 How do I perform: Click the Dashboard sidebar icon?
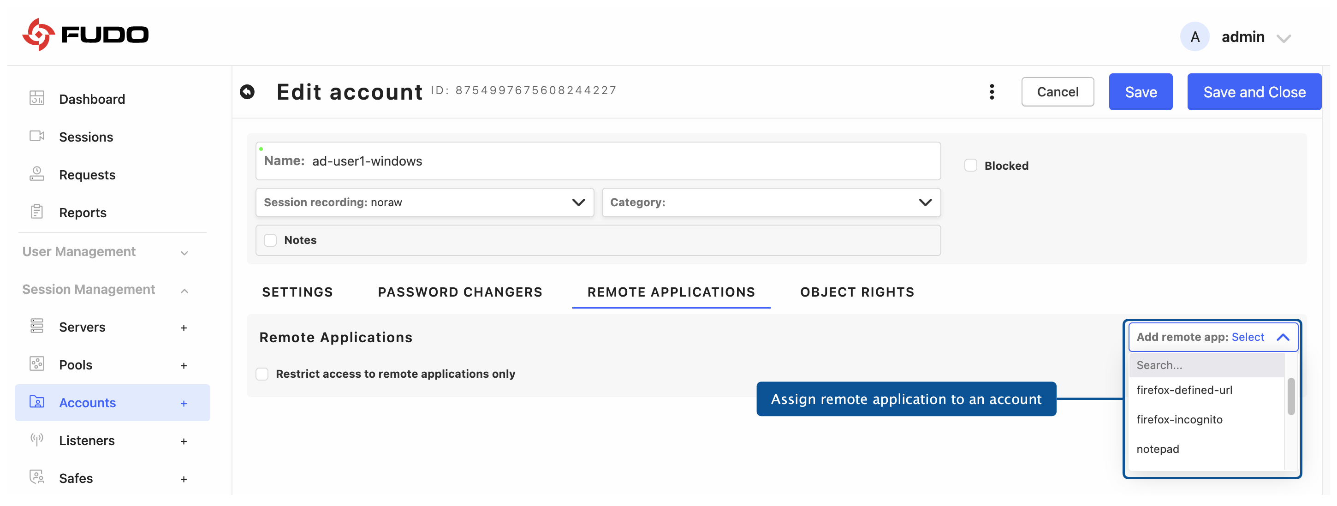click(x=37, y=99)
